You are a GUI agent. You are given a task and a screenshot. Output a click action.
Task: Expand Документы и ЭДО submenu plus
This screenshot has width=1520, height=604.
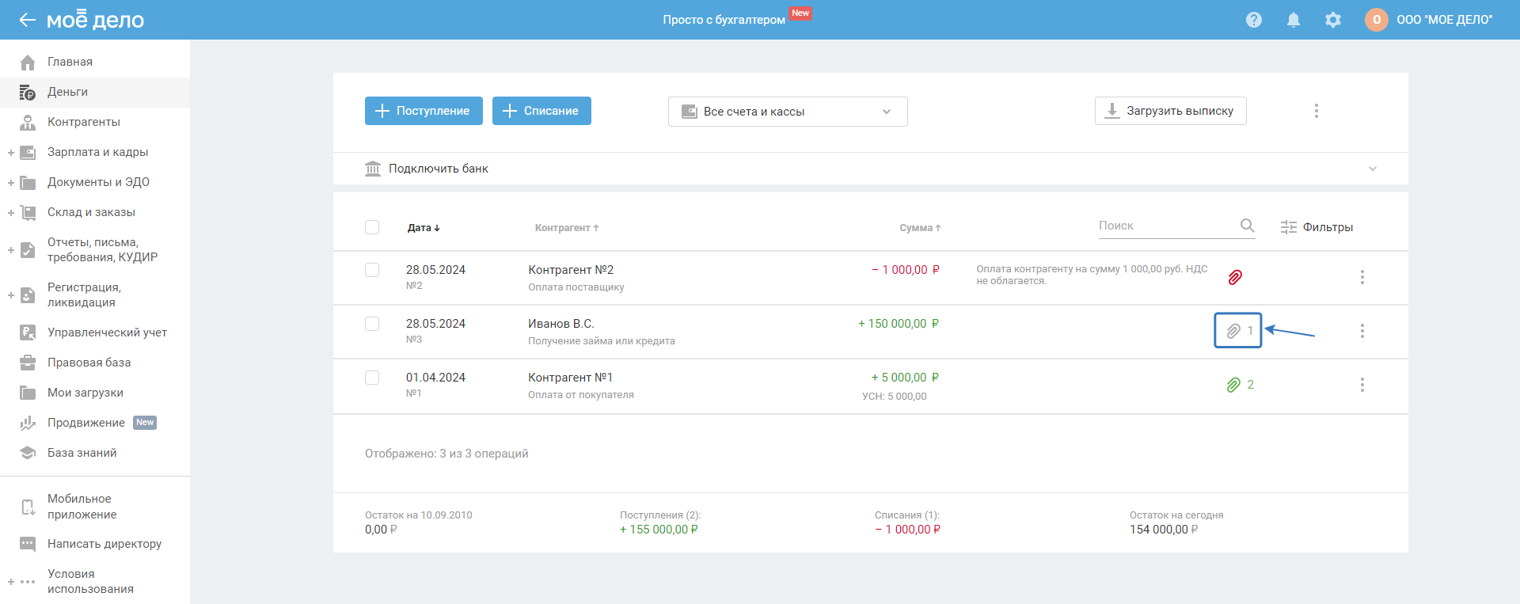[x=11, y=182]
